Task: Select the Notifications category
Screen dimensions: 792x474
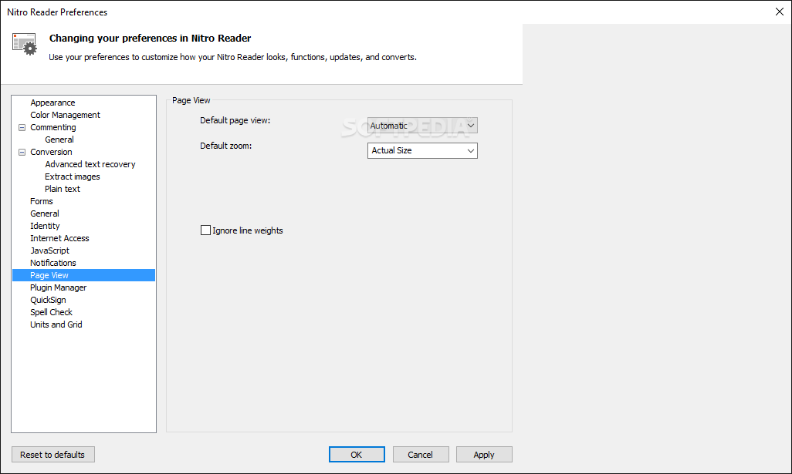Action: [53, 263]
